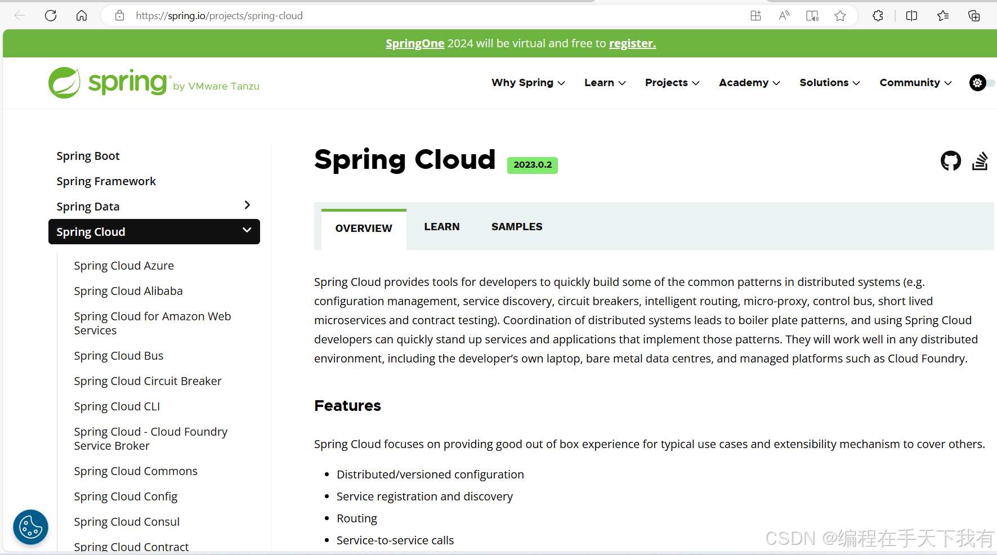Open Spring Cloud Bus project
Viewport: 997px width, 555px height.
pyautogui.click(x=119, y=356)
